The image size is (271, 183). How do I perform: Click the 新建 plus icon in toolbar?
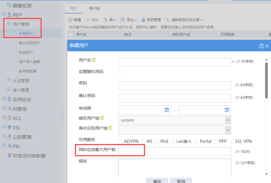click(70, 20)
